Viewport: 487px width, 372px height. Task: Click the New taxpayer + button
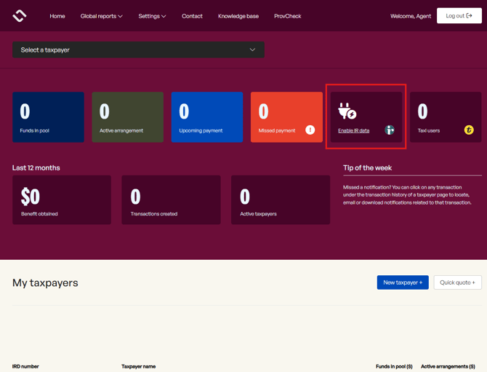click(x=403, y=282)
